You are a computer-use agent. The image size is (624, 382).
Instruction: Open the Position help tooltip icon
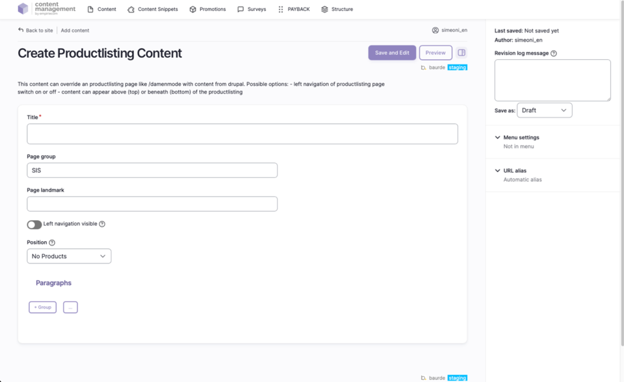click(51, 242)
